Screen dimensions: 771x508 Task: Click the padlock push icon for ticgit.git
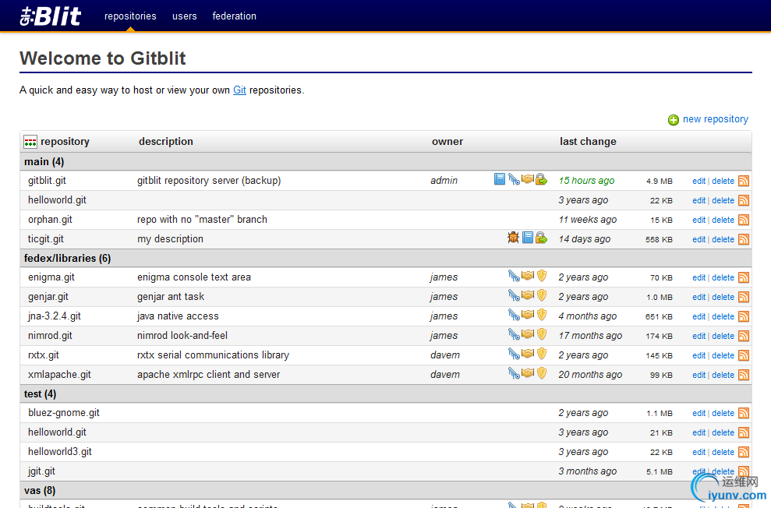click(541, 238)
